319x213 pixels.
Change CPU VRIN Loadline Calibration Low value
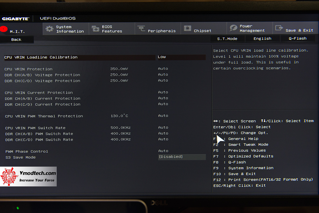[x=181, y=57]
